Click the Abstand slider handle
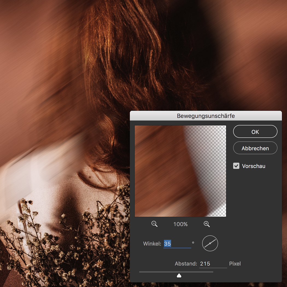This screenshot has width=287, height=287. tap(179, 276)
